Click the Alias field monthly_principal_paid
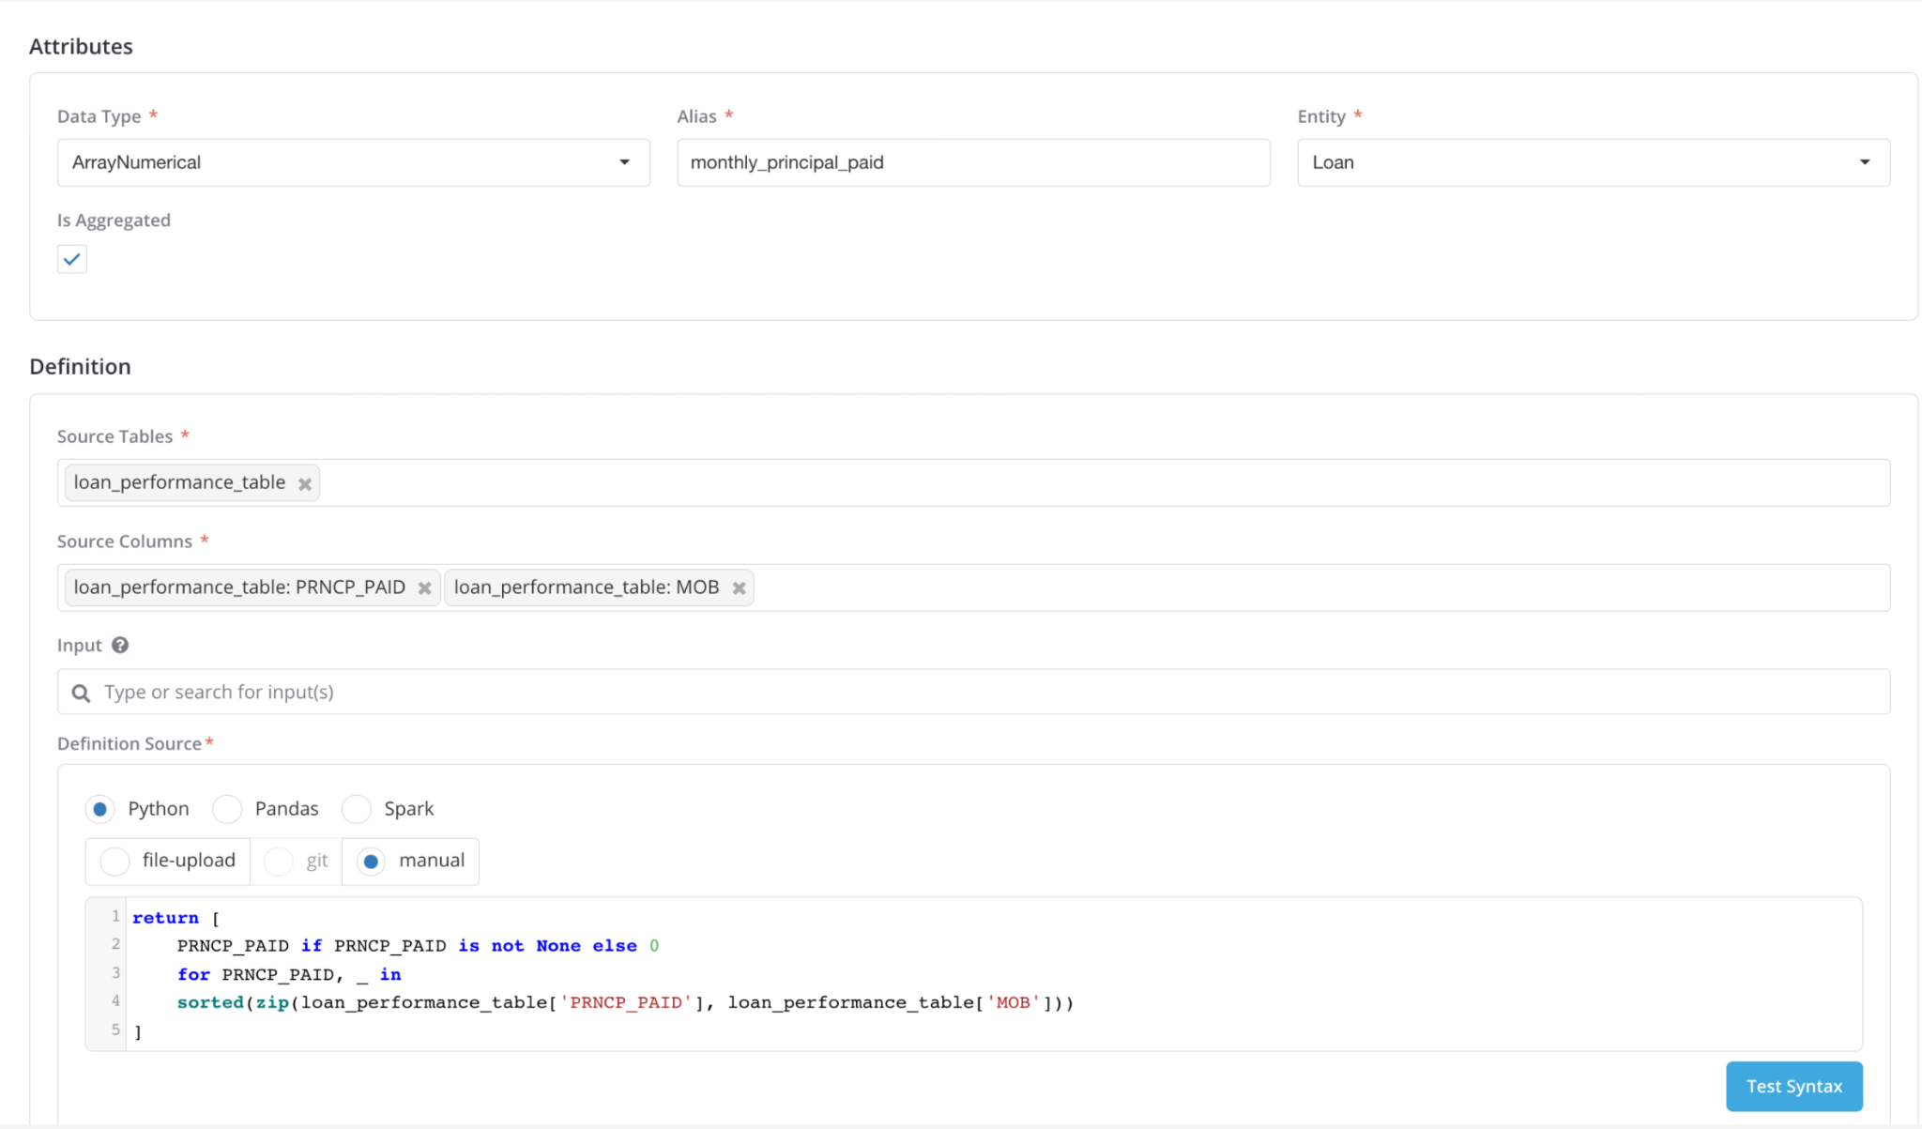Screen dimensions: 1922x1129 click(972, 162)
